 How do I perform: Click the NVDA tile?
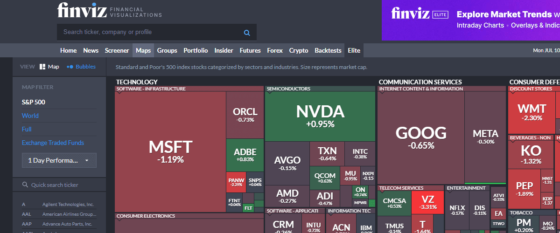[320, 116]
